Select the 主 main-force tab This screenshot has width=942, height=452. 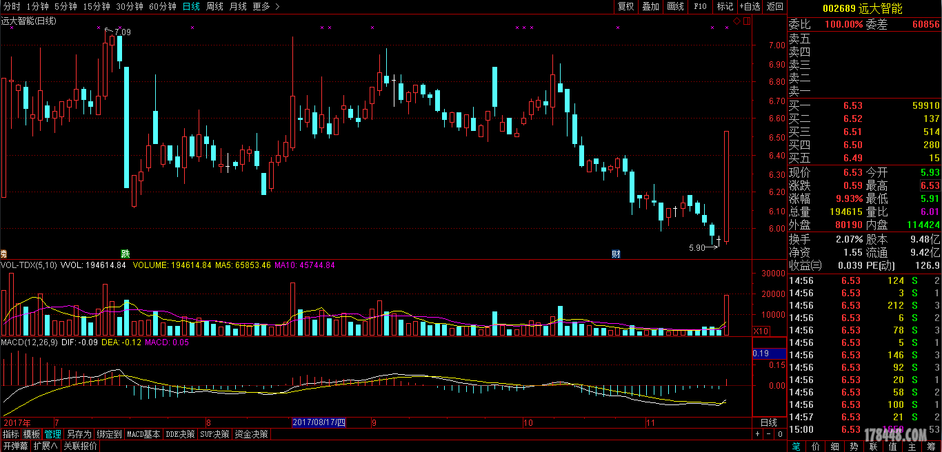coord(912,446)
